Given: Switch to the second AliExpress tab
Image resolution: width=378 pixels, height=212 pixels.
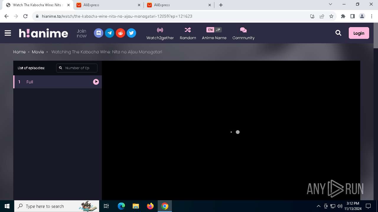Looking at the screenshot, I should (179, 5).
